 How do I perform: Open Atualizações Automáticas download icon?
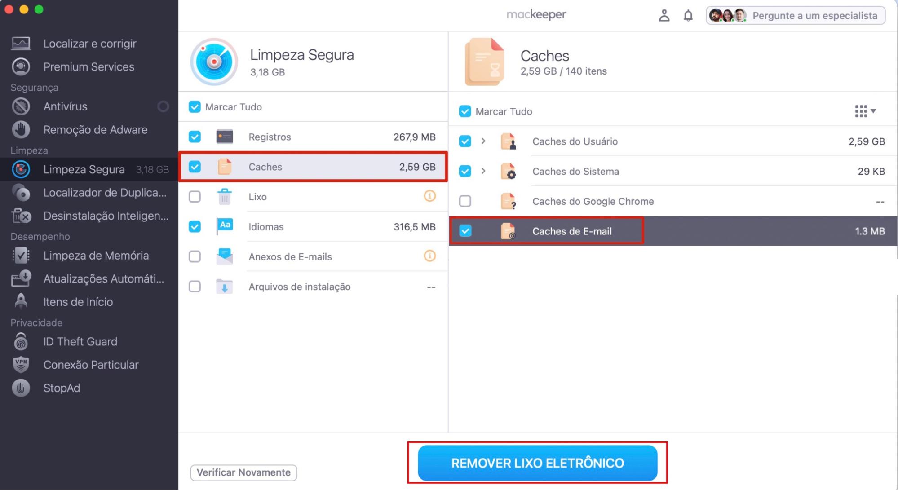(x=21, y=278)
